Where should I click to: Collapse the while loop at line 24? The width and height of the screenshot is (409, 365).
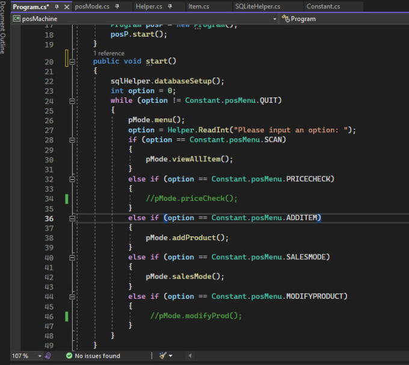coord(72,101)
